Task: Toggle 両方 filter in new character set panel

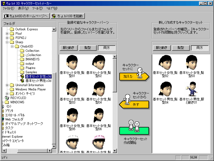Action: click(200, 48)
